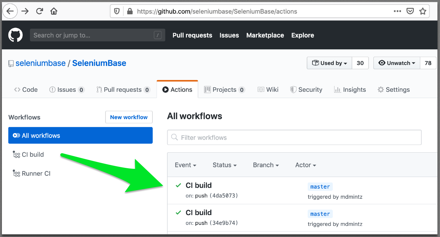
Task: Click the GitHub Octocat logo
Action: (x=15, y=35)
